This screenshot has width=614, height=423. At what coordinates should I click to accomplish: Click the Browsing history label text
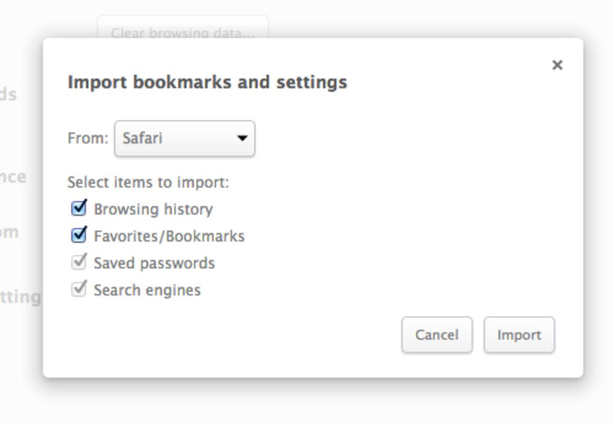(153, 209)
